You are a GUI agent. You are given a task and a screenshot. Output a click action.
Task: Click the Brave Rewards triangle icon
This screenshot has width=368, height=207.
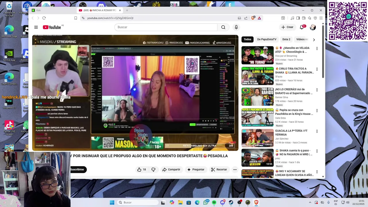pyautogui.click(x=259, y=18)
